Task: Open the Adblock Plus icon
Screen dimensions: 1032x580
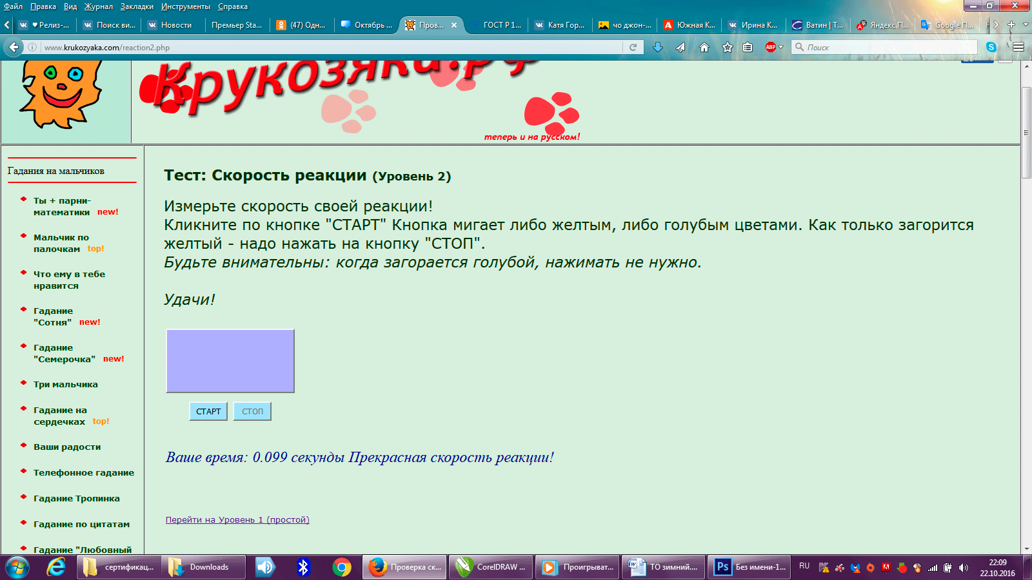Action: coord(770,47)
